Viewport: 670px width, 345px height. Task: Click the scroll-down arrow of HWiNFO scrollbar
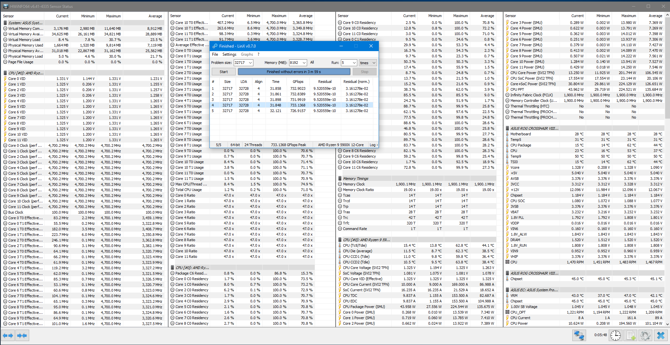(668, 324)
